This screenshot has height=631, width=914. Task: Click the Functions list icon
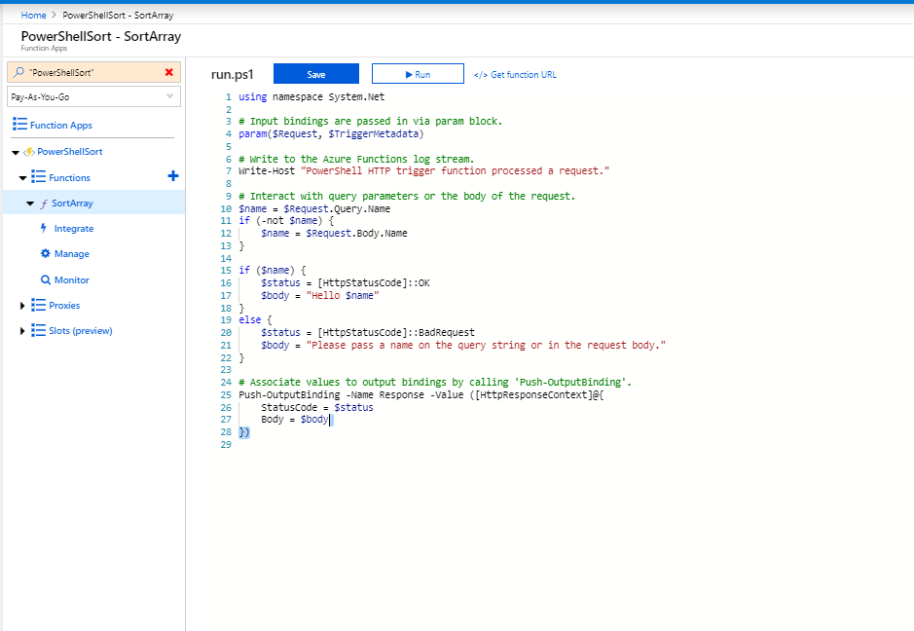pos(39,176)
